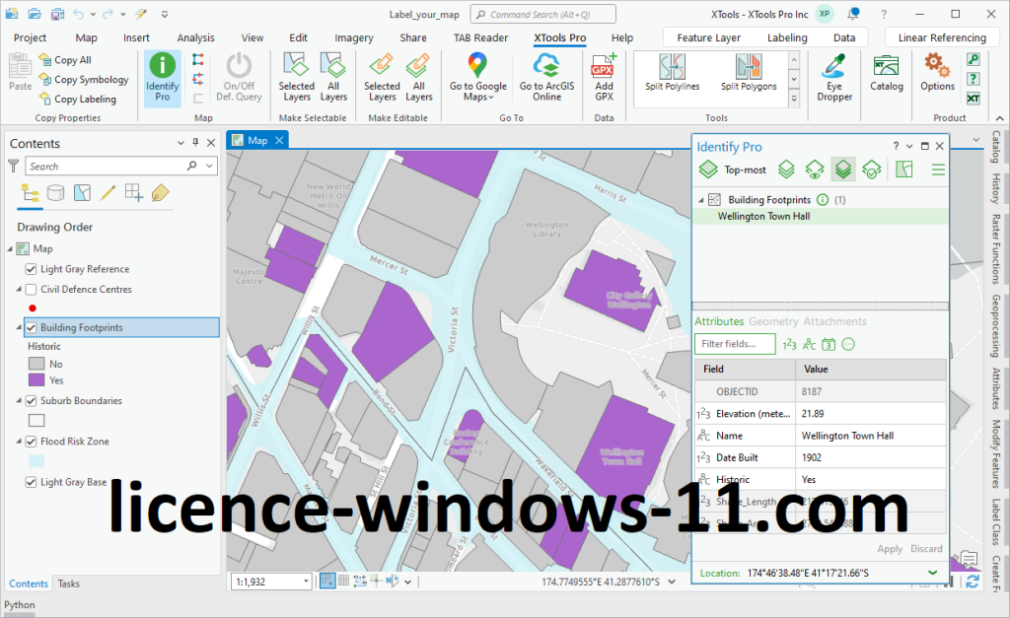Select Wellington Town Hall in results list
This screenshot has height=618, width=1010.
coord(763,216)
